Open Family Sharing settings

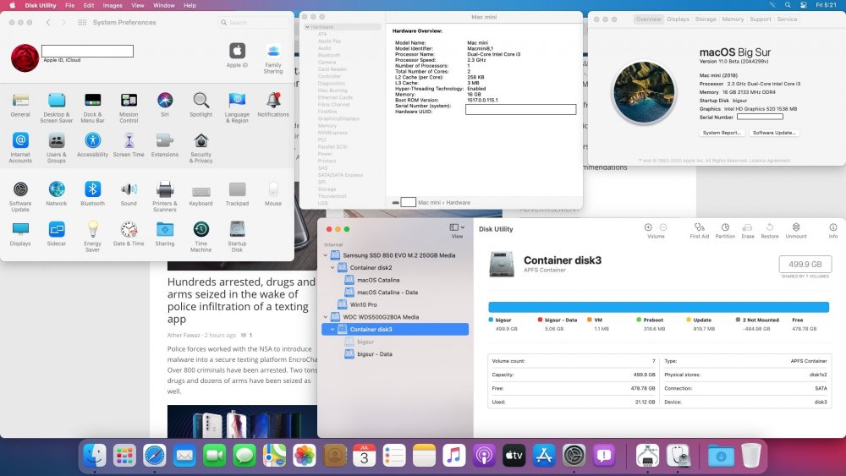pyautogui.click(x=273, y=58)
